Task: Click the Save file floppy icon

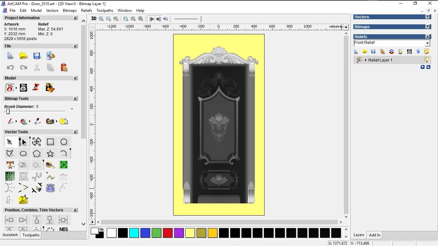Action: click(37, 56)
